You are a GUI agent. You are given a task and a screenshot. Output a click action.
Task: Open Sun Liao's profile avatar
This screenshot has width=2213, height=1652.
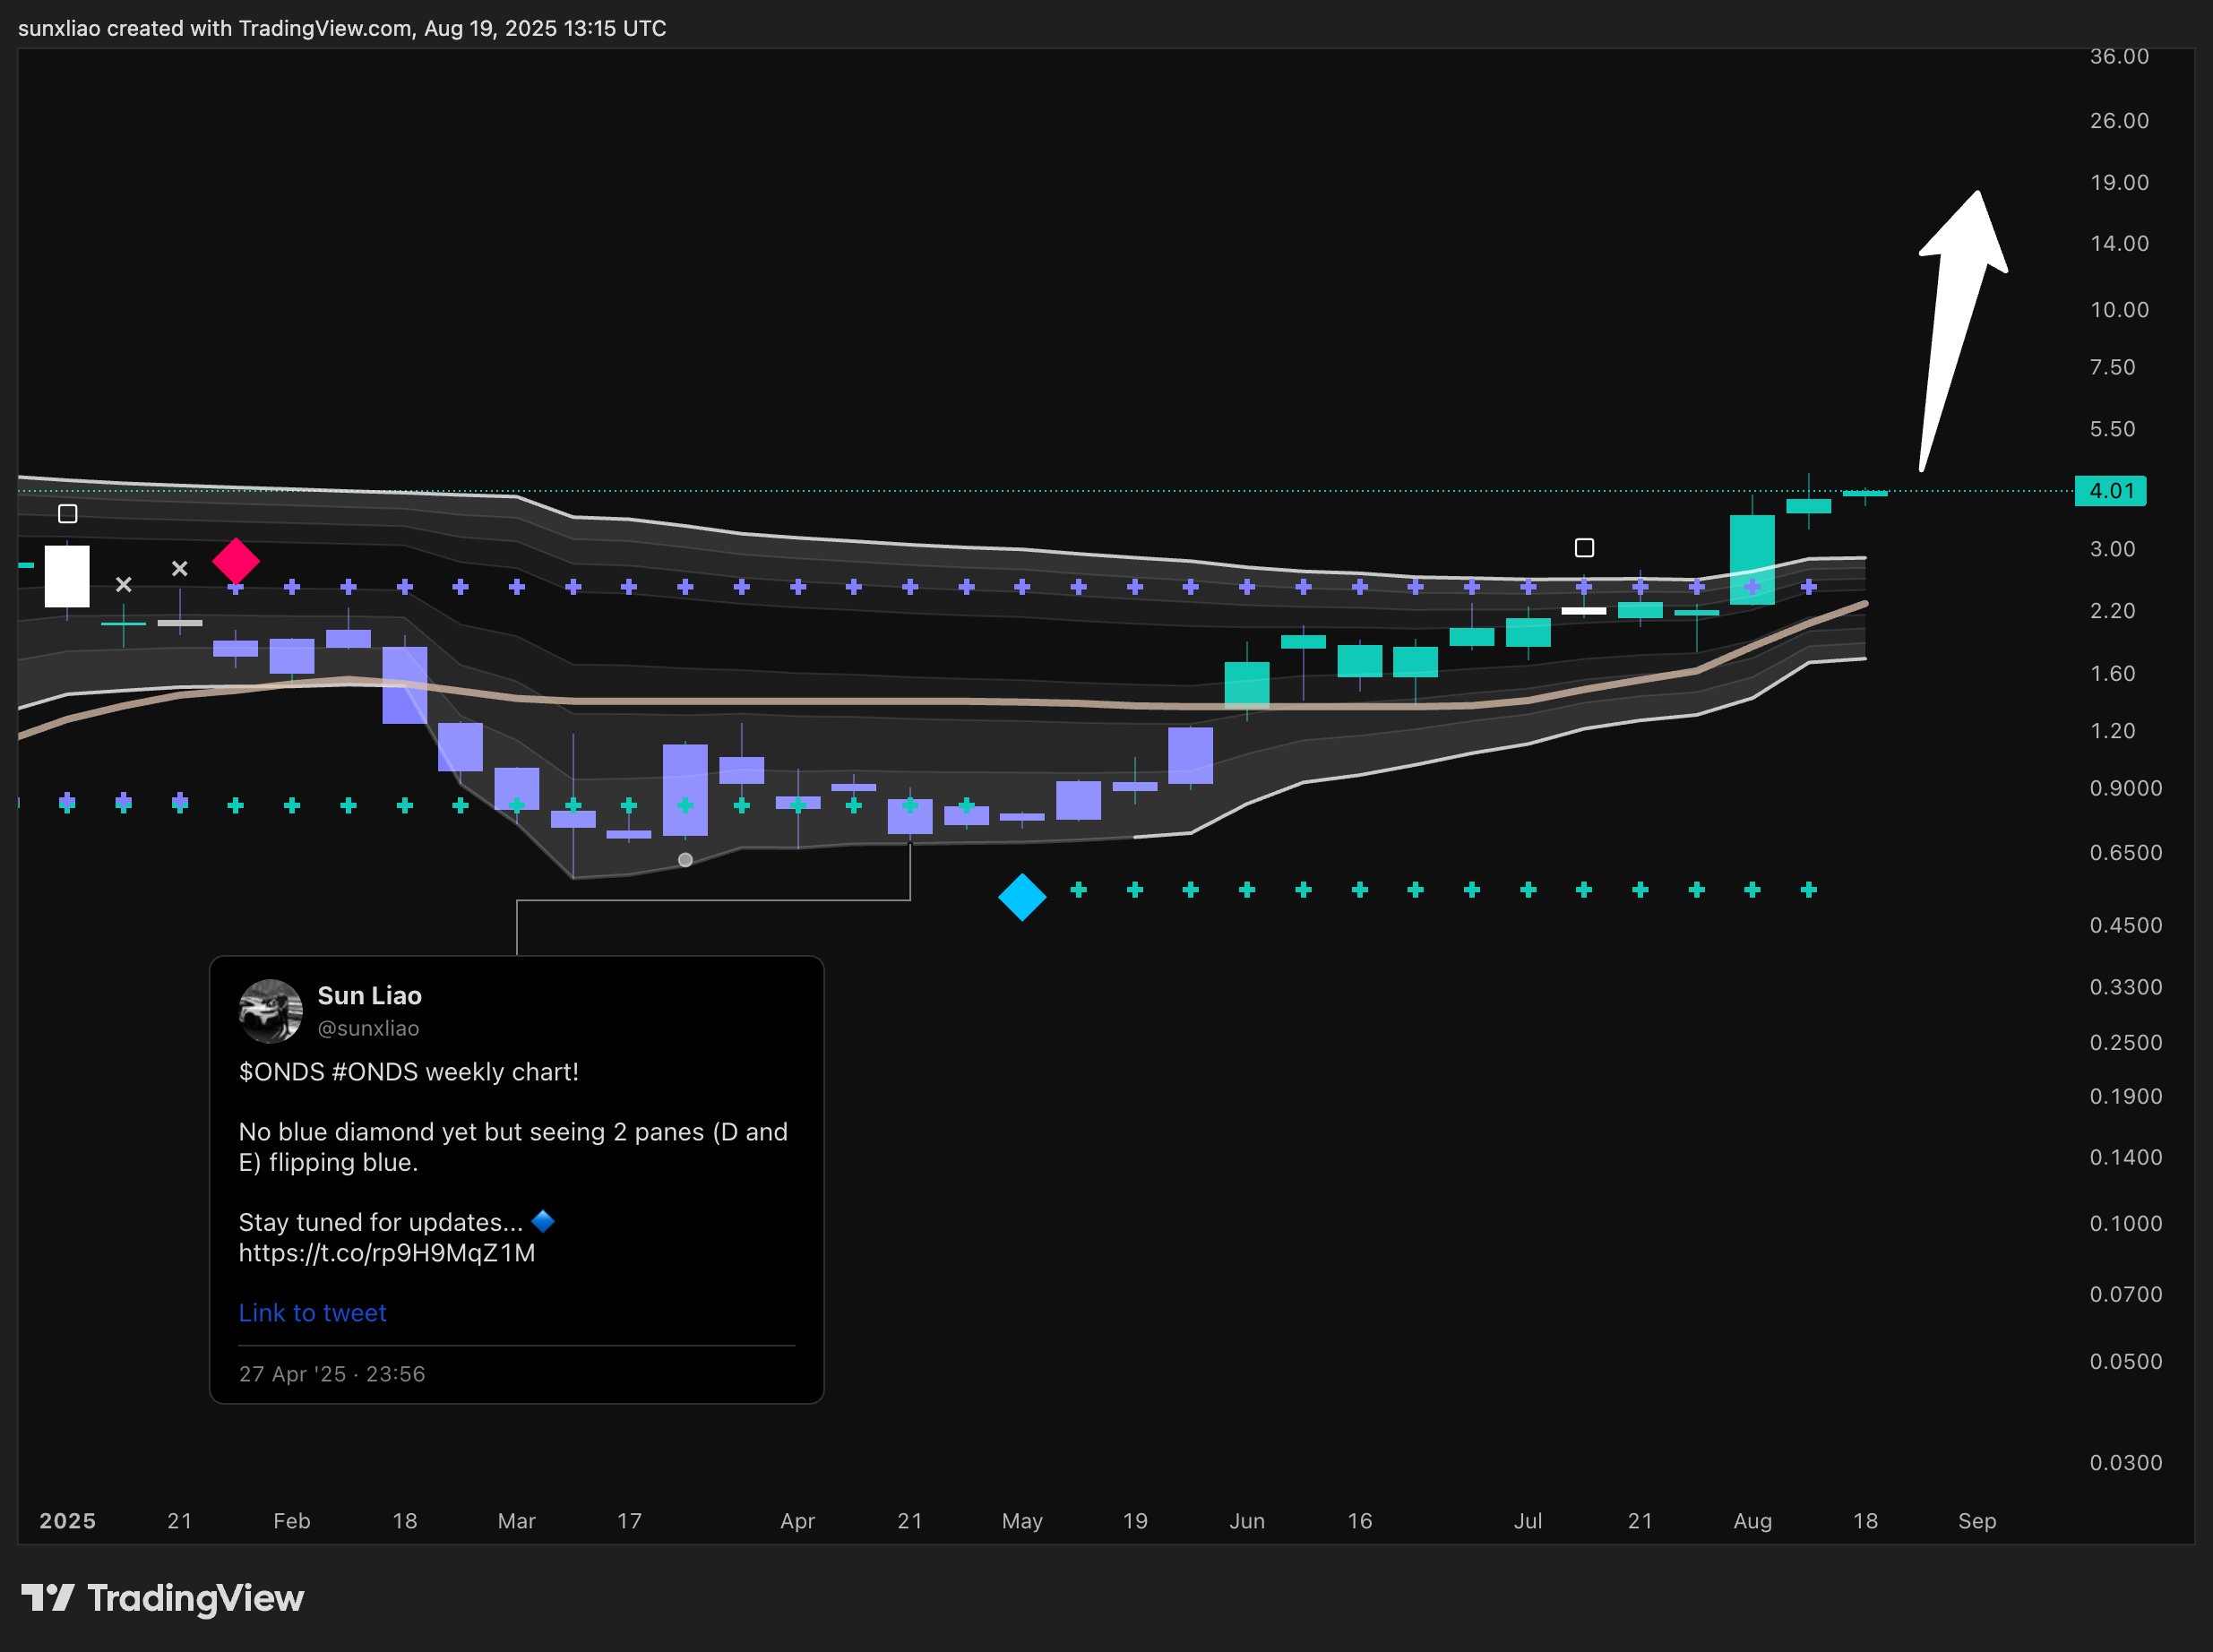pyautogui.click(x=270, y=1011)
